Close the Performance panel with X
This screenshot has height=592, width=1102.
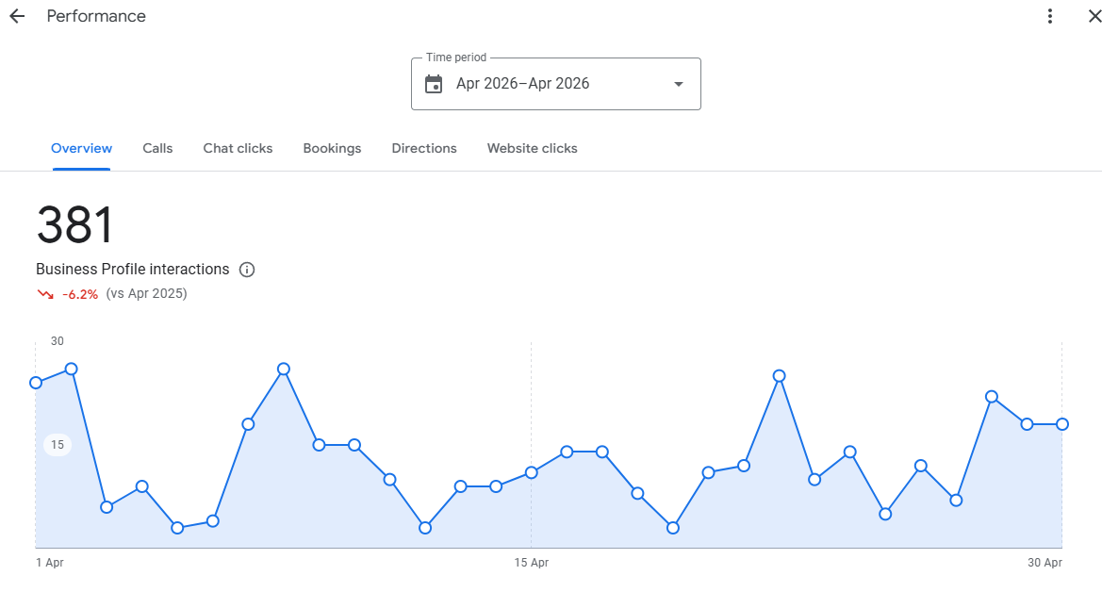(x=1094, y=16)
